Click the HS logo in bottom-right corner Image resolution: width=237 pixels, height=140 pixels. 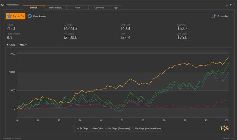(x=224, y=128)
